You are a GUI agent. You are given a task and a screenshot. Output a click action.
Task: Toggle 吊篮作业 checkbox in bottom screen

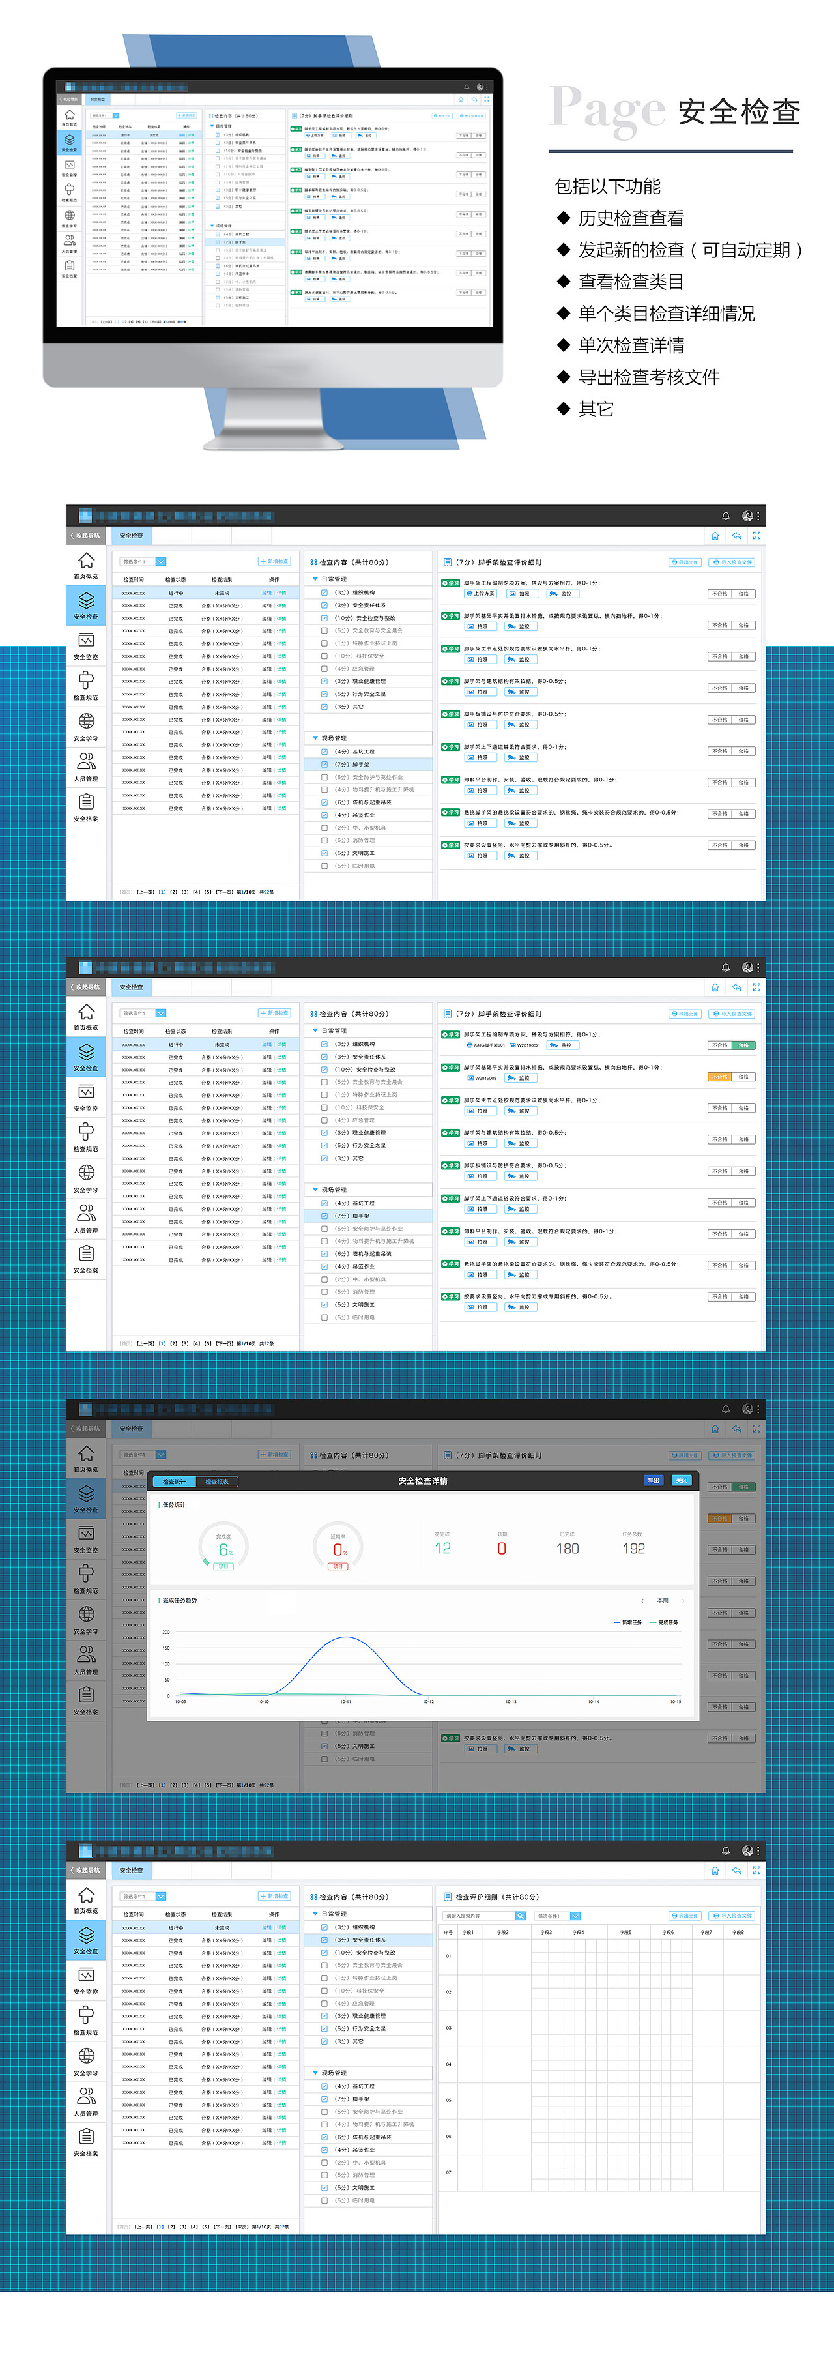[324, 2149]
